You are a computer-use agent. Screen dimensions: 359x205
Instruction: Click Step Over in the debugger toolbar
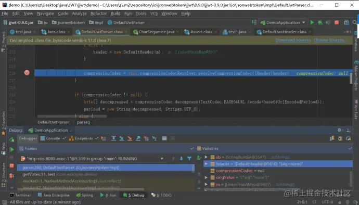point(113,138)
